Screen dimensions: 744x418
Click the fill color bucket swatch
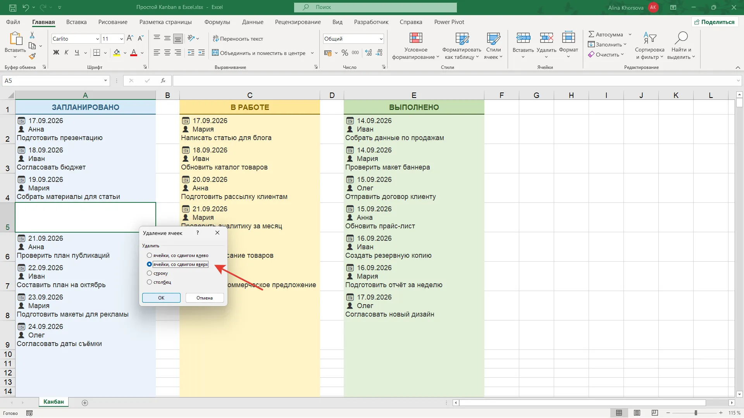point(117,53)
